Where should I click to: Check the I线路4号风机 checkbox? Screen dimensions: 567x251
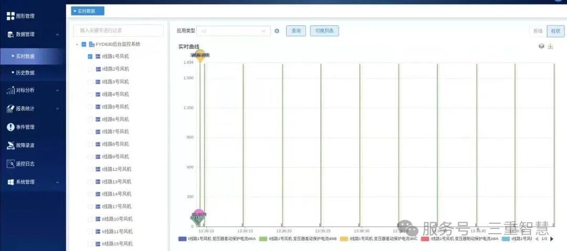pos(90,94)
